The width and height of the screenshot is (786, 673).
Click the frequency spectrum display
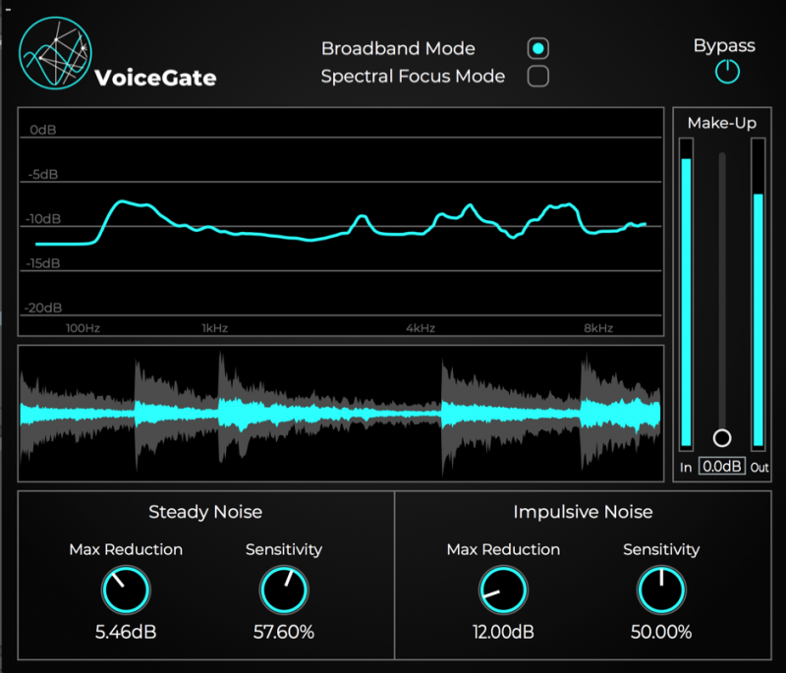pos(341,216)
